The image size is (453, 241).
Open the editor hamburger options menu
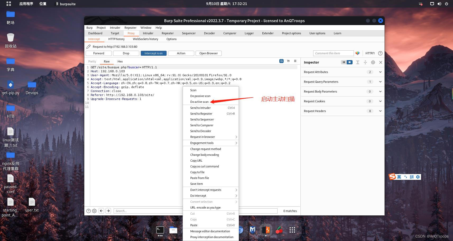pos(295,61)
